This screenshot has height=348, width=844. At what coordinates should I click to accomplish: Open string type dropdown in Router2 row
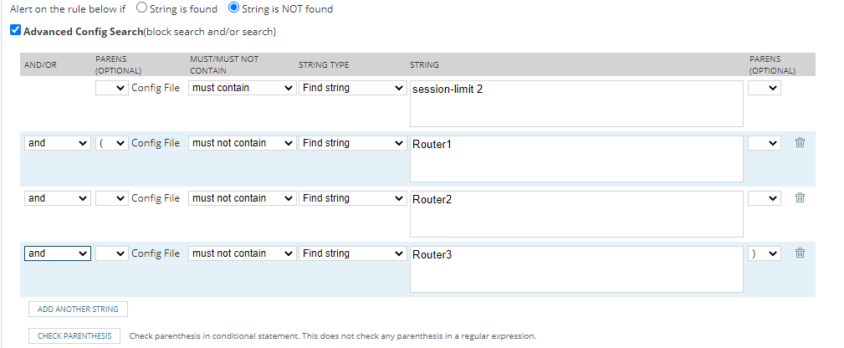click(352, 198)
